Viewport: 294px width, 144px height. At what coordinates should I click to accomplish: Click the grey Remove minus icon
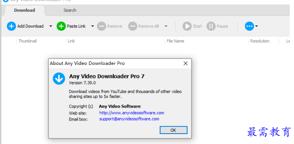click(x=101, y=26)
